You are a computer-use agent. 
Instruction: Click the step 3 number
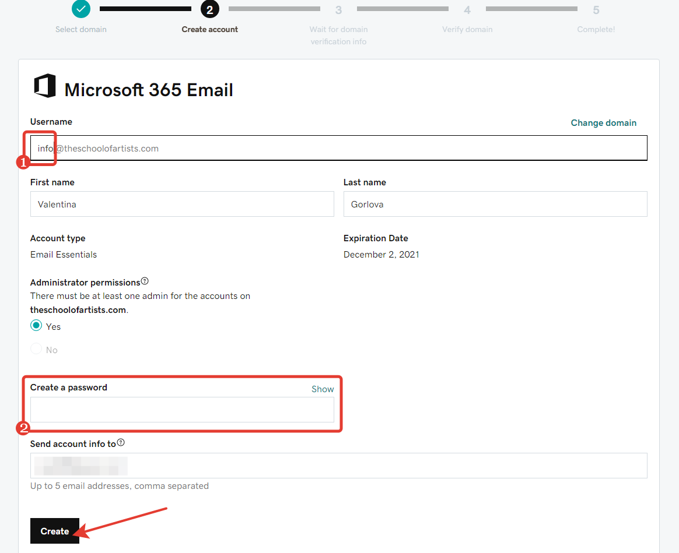[339, 10]
